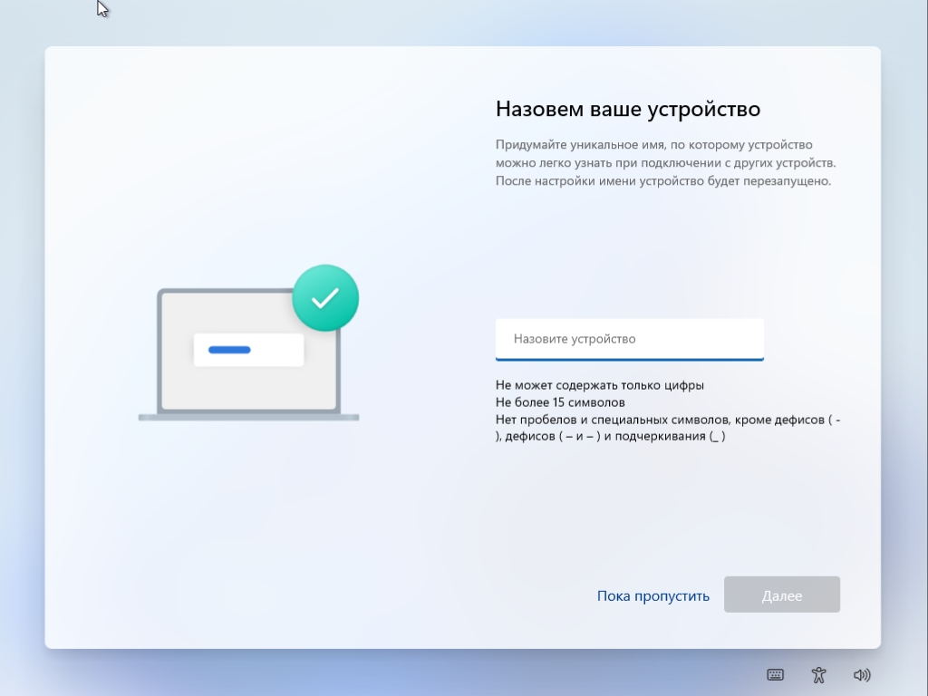Click the "После настройки имени" restart notice
The height and width of the screenshot is (696, 928).
click(x=663, y=180)
